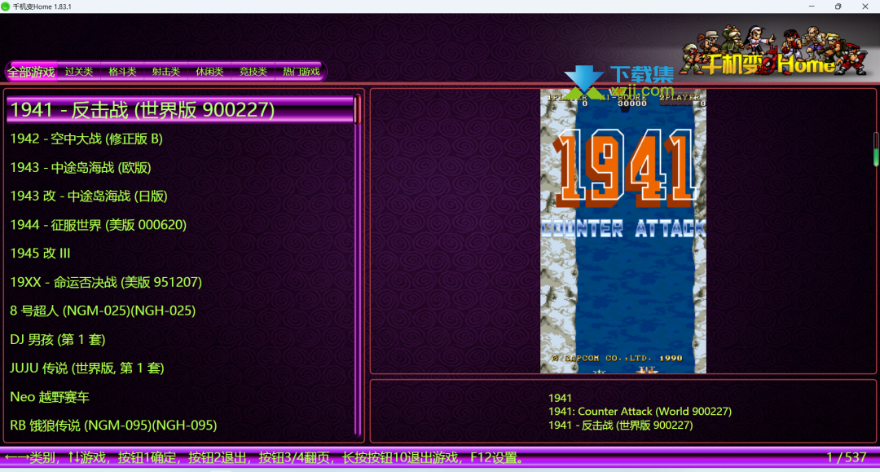Select DJ 男孩 (第 1 套)
Screen dimensions: 880x472
pos(57,340)
